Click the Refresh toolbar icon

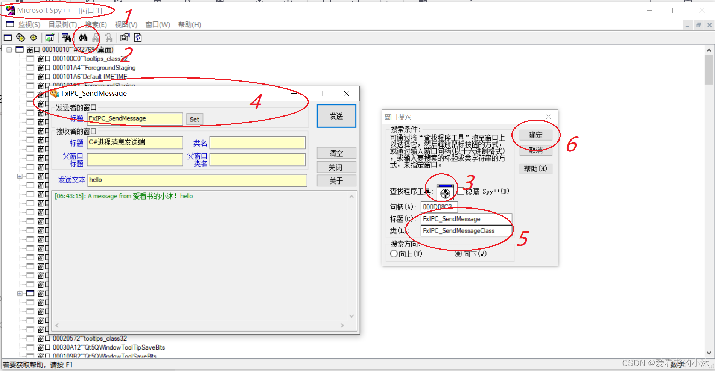138,38
